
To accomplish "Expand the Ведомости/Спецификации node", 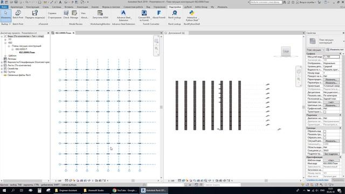I will tap(2, 63).
